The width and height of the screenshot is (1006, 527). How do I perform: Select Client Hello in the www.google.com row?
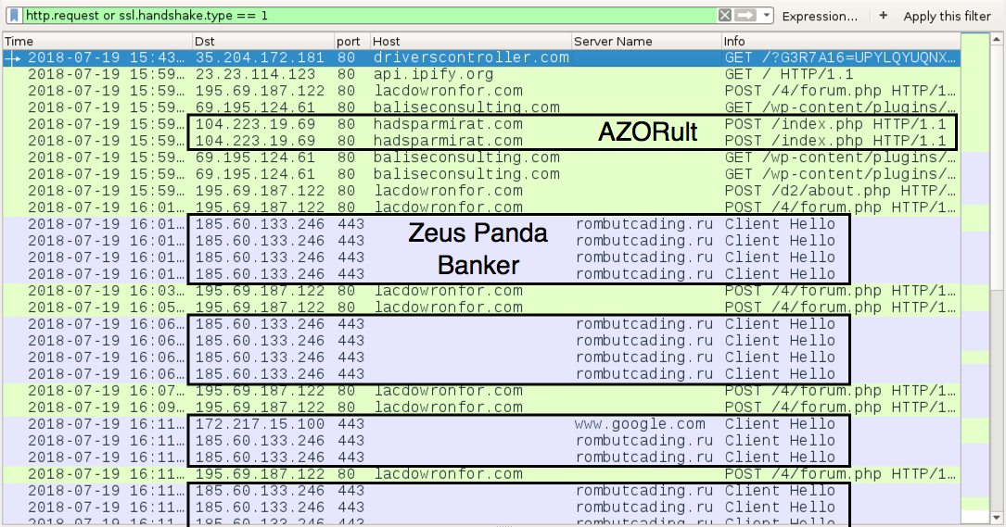point(780,424)
